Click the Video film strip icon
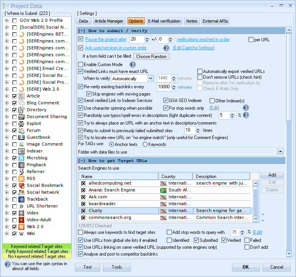This screenshot has height=277, width=296. (x=22, y=213)
